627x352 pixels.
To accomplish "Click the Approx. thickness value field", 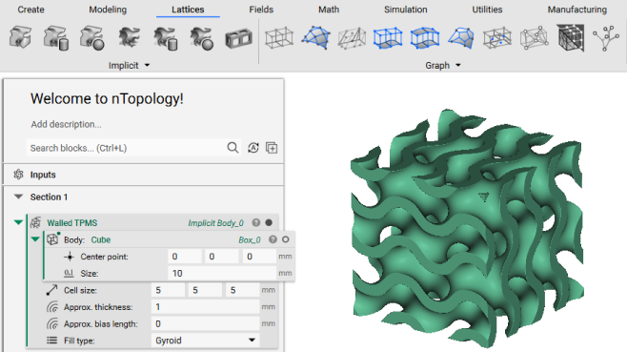I will coord(206,307).
